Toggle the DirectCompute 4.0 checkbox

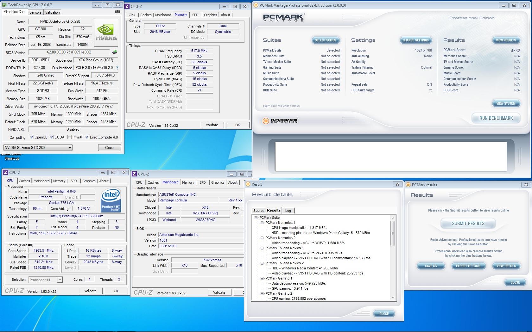pos(87,137)
